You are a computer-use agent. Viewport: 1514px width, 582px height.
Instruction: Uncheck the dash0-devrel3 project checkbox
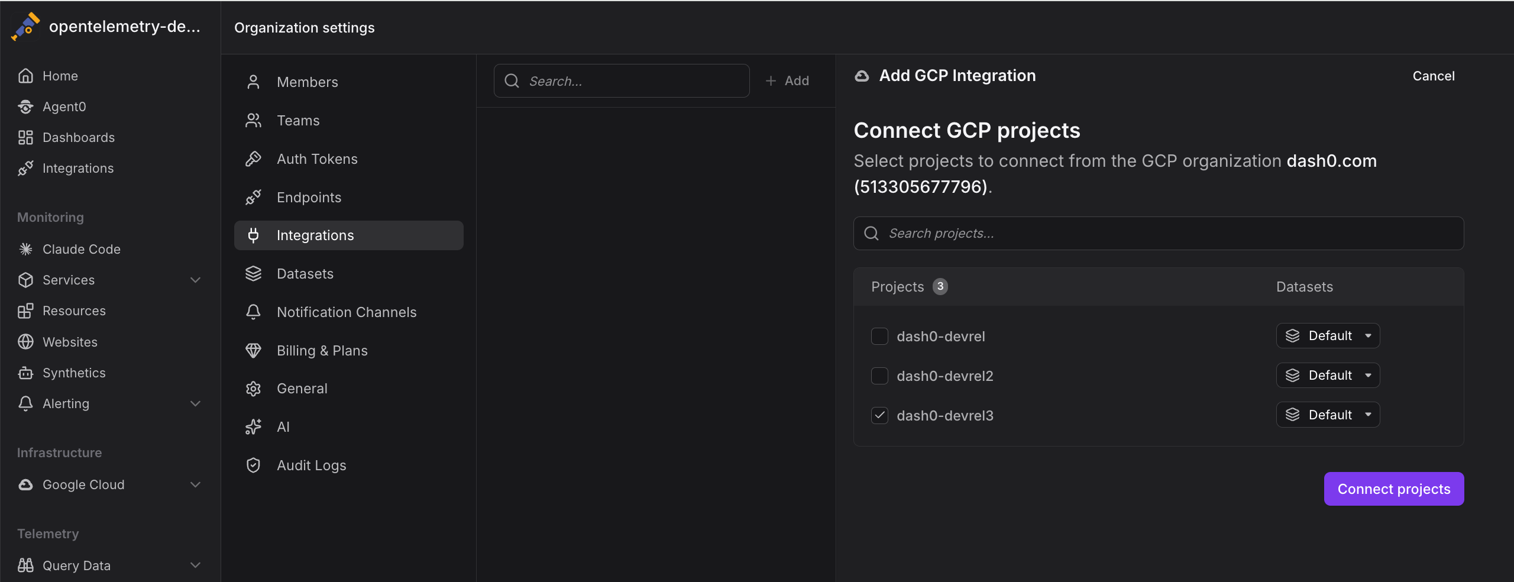879,415
